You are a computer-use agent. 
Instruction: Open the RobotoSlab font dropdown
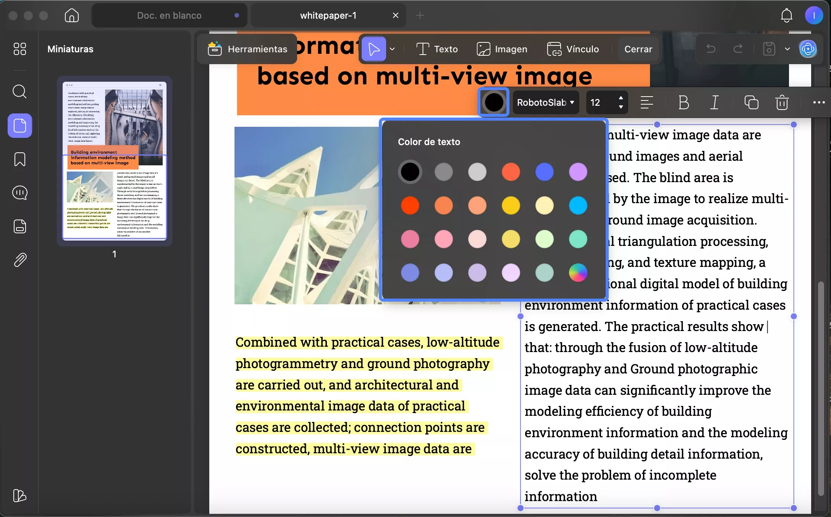pos(545,102)
